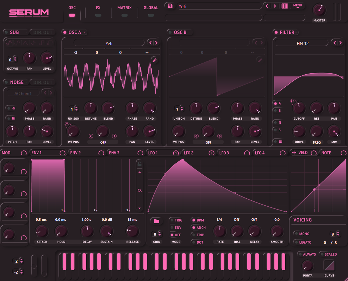Open OSC A waveform pencil editor
This screenshot has width=348, height=281.
155,60
